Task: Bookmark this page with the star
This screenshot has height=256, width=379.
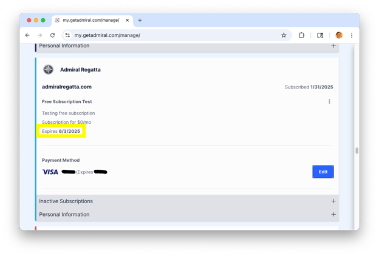Action: (284, 35)
